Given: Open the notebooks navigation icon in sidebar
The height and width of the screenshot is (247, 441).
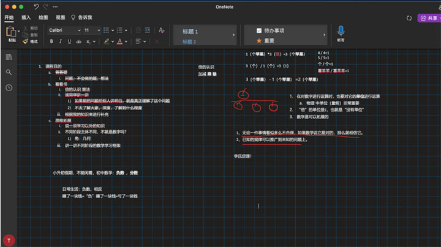Looking at the screenshot, I should coord(9,57).
